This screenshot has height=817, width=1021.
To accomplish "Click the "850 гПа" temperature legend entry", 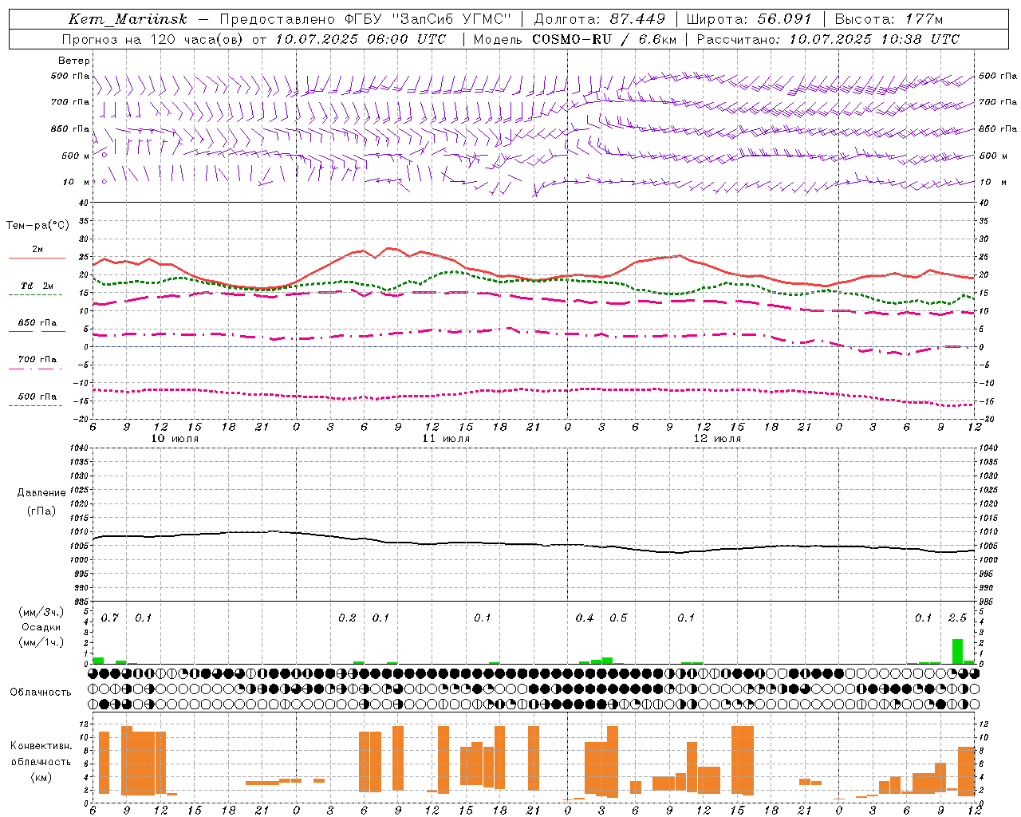I will pyautogui.click(x=37, y=323).
